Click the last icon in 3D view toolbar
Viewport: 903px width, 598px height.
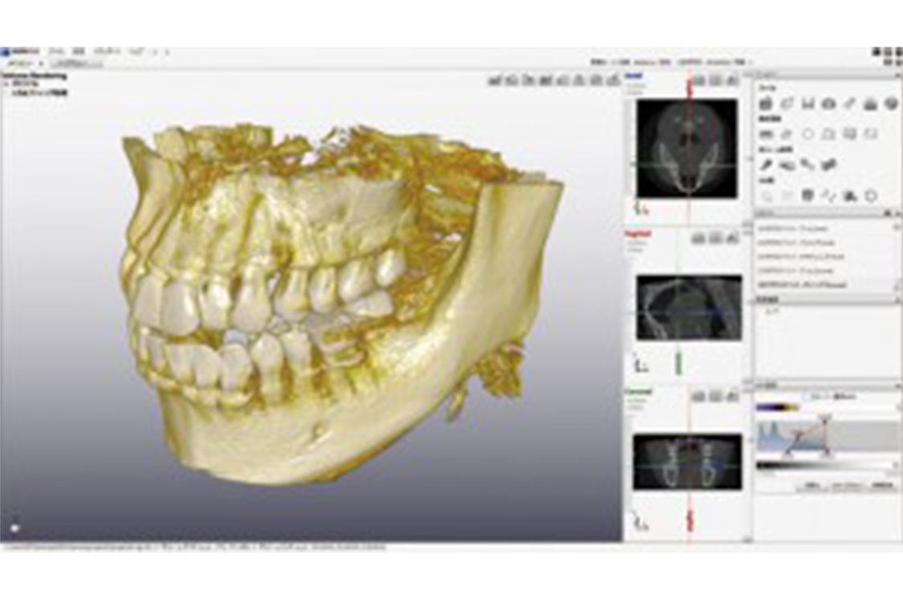(614, 80)
